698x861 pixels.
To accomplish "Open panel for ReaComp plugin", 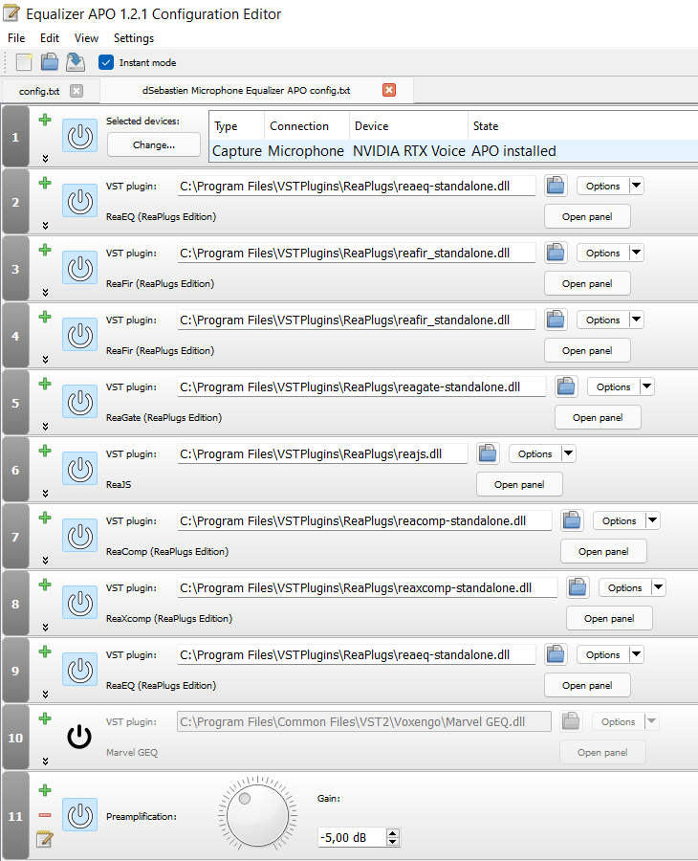I will pyautogui.click(x=603, y=551).
